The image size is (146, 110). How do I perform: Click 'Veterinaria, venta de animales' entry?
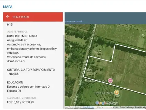point(26,59)
